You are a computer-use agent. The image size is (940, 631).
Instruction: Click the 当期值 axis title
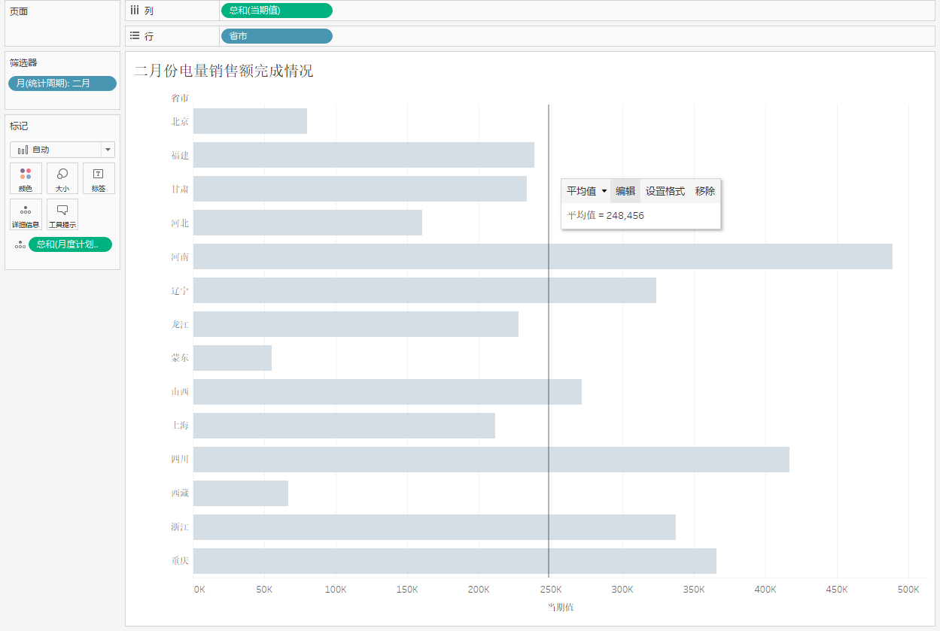tap(560, 607)
